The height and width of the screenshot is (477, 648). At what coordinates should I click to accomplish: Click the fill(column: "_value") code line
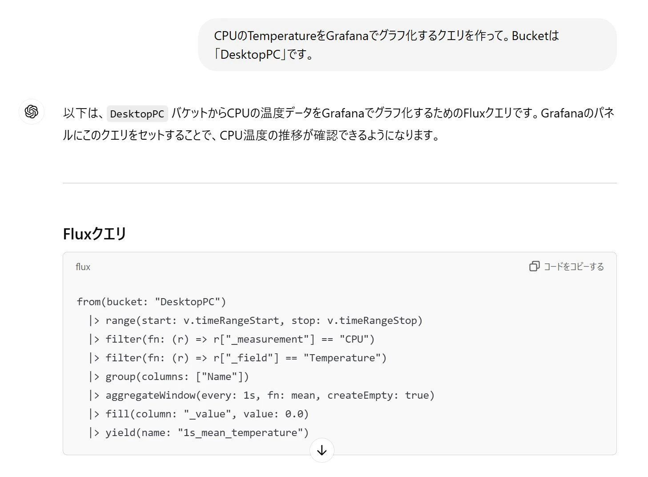198,414
